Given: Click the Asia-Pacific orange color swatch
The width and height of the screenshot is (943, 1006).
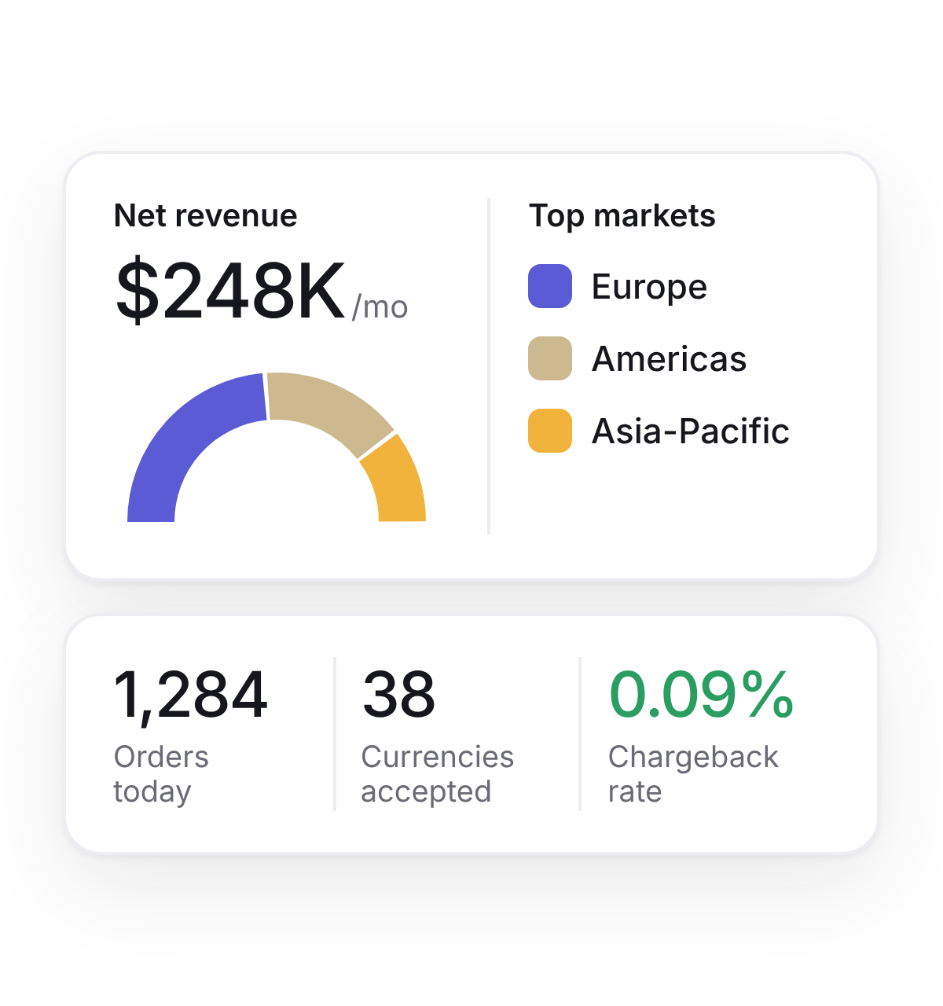Looking at the screenshot, I should tap(550, 431).
